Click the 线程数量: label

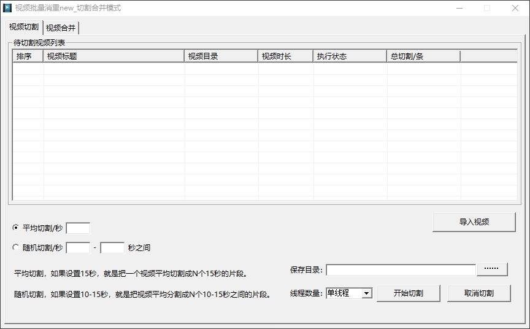tap(306, 293)
